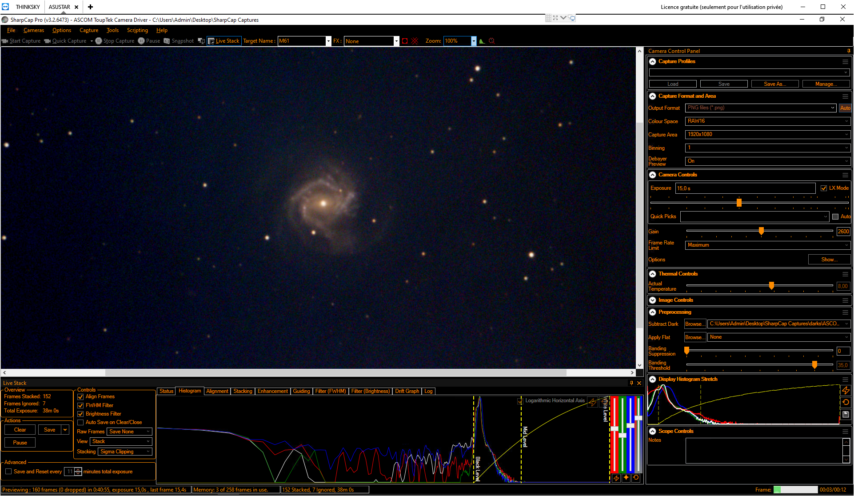Open the Preprocessing hamburger menu

pyautogui.click(x=845, y=312)
